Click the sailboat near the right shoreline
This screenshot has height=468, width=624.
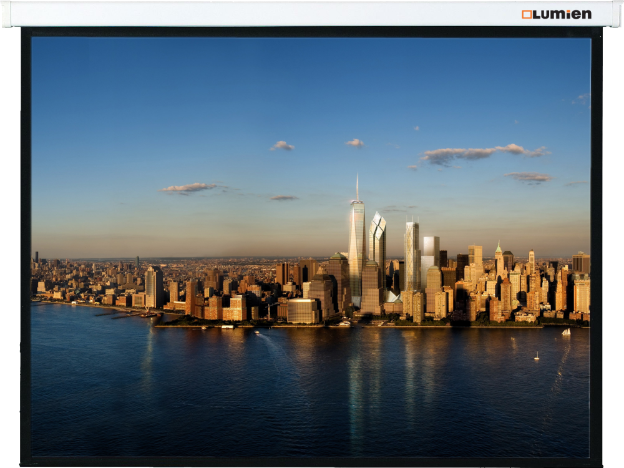[x=566, y=333]
